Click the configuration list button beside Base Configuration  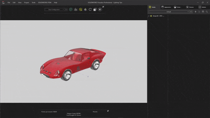point(66,9)
